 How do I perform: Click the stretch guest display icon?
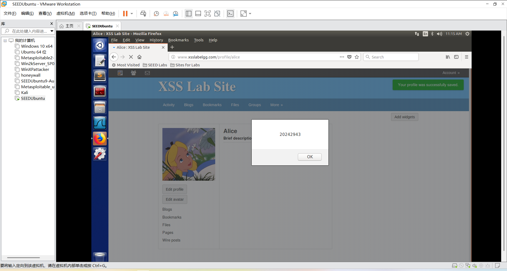click(x=243, y=13)
